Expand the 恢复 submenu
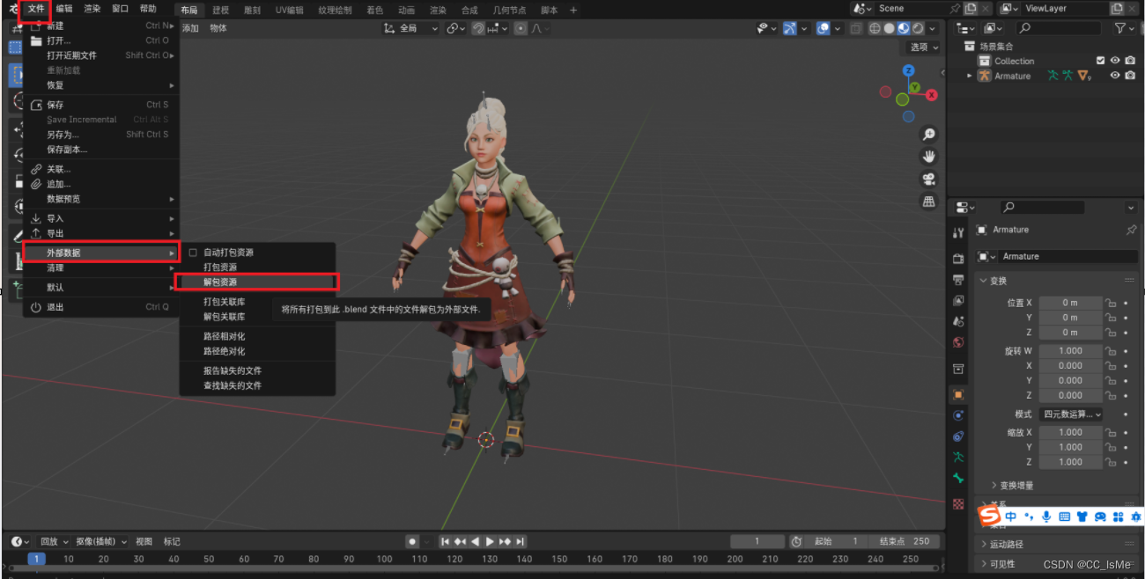Screen dimensions: 1145x579 [101, 85]
